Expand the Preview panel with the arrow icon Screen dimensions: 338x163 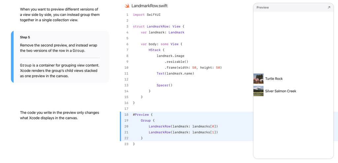point(329,7)
